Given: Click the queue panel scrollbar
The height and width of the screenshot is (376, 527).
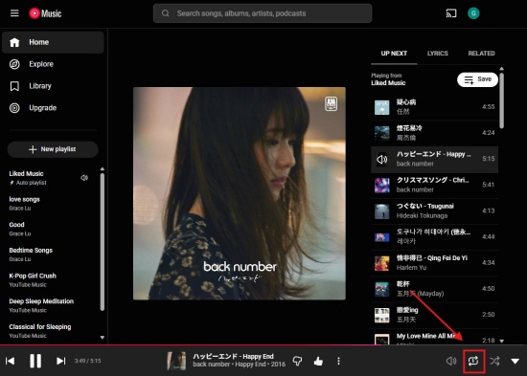Looking at the screenshot, I should click(x=501, y=100).
